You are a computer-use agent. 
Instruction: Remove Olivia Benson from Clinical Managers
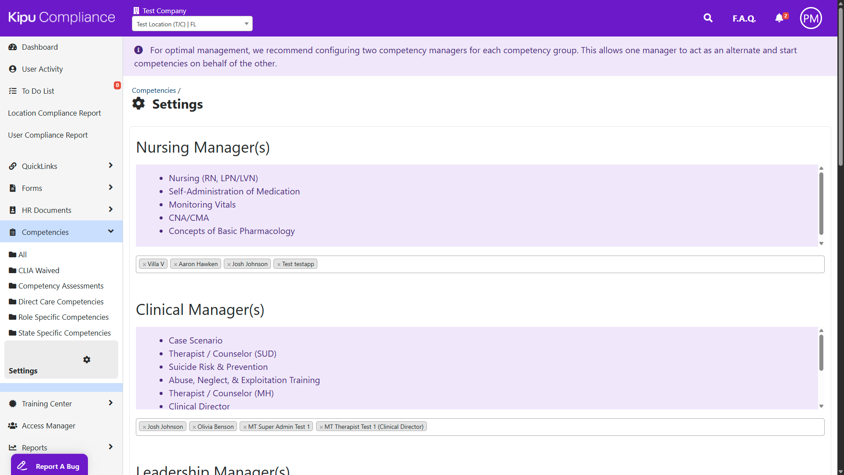(x=194, y=427)
